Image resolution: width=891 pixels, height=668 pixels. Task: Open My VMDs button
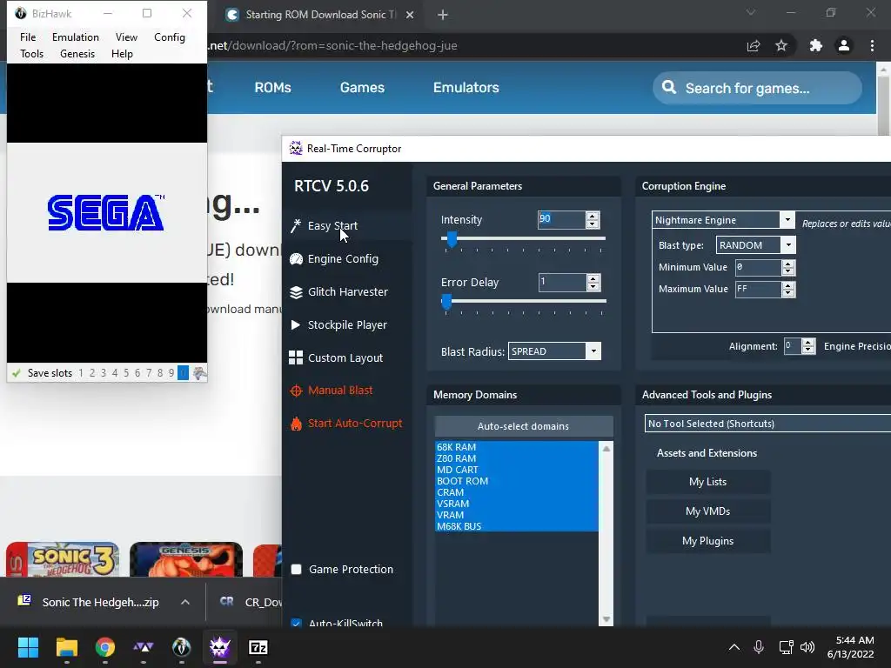tap(708, 511)
